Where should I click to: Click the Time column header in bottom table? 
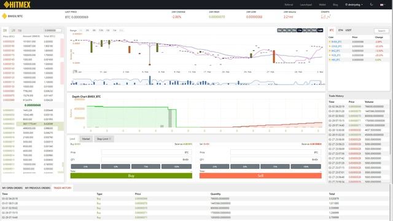[x=5, y=194]
